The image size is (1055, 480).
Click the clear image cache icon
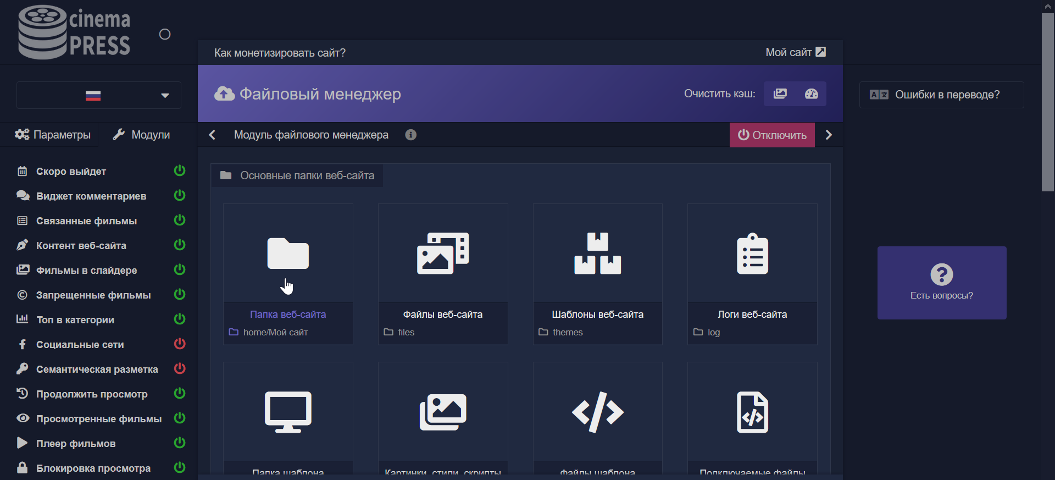point(780,93)
